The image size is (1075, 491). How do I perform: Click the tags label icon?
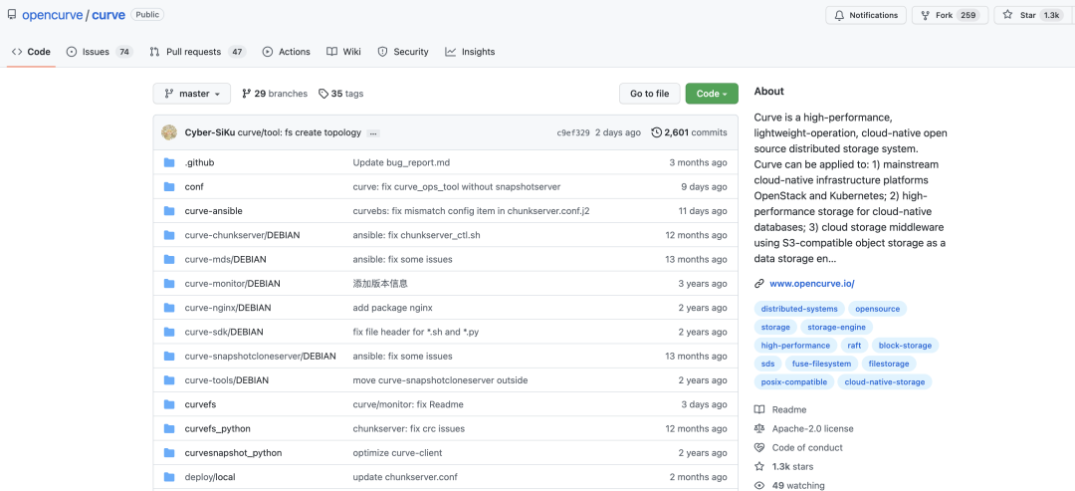point(323,94)
